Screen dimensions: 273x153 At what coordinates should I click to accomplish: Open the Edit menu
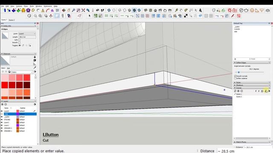tap(7, 6)
